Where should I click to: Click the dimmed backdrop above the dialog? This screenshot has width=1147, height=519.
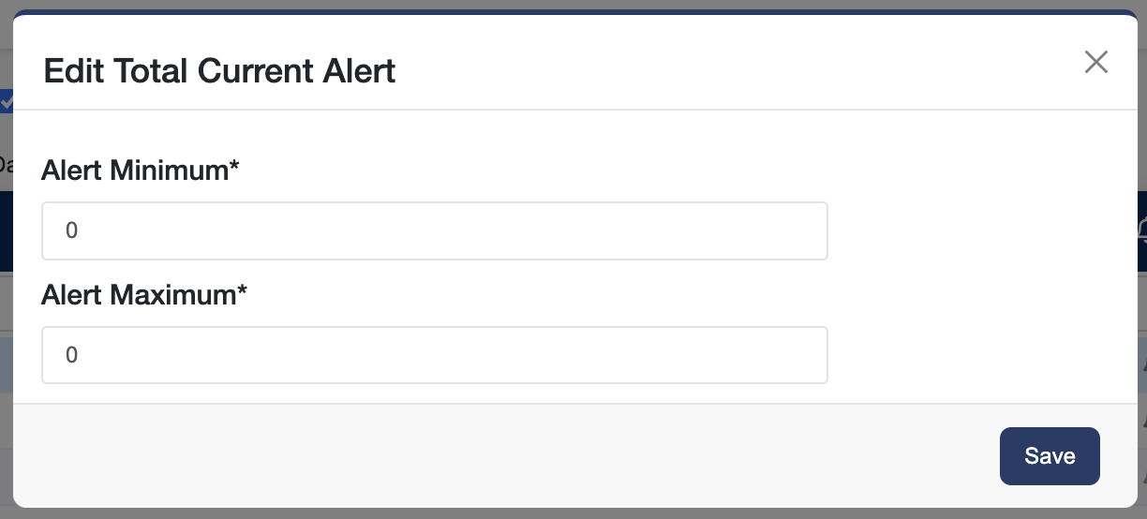point(562,5)
